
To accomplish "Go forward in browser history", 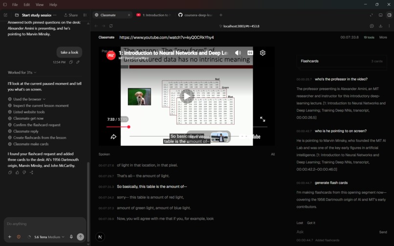I will point(104,26).
